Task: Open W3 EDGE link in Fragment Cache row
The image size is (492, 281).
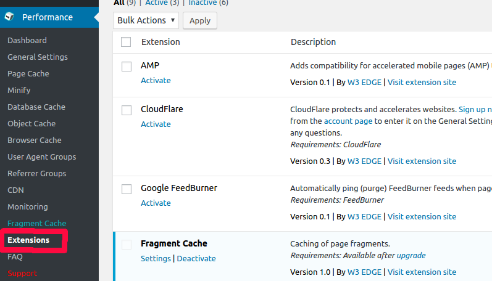Action: point(364,272)
